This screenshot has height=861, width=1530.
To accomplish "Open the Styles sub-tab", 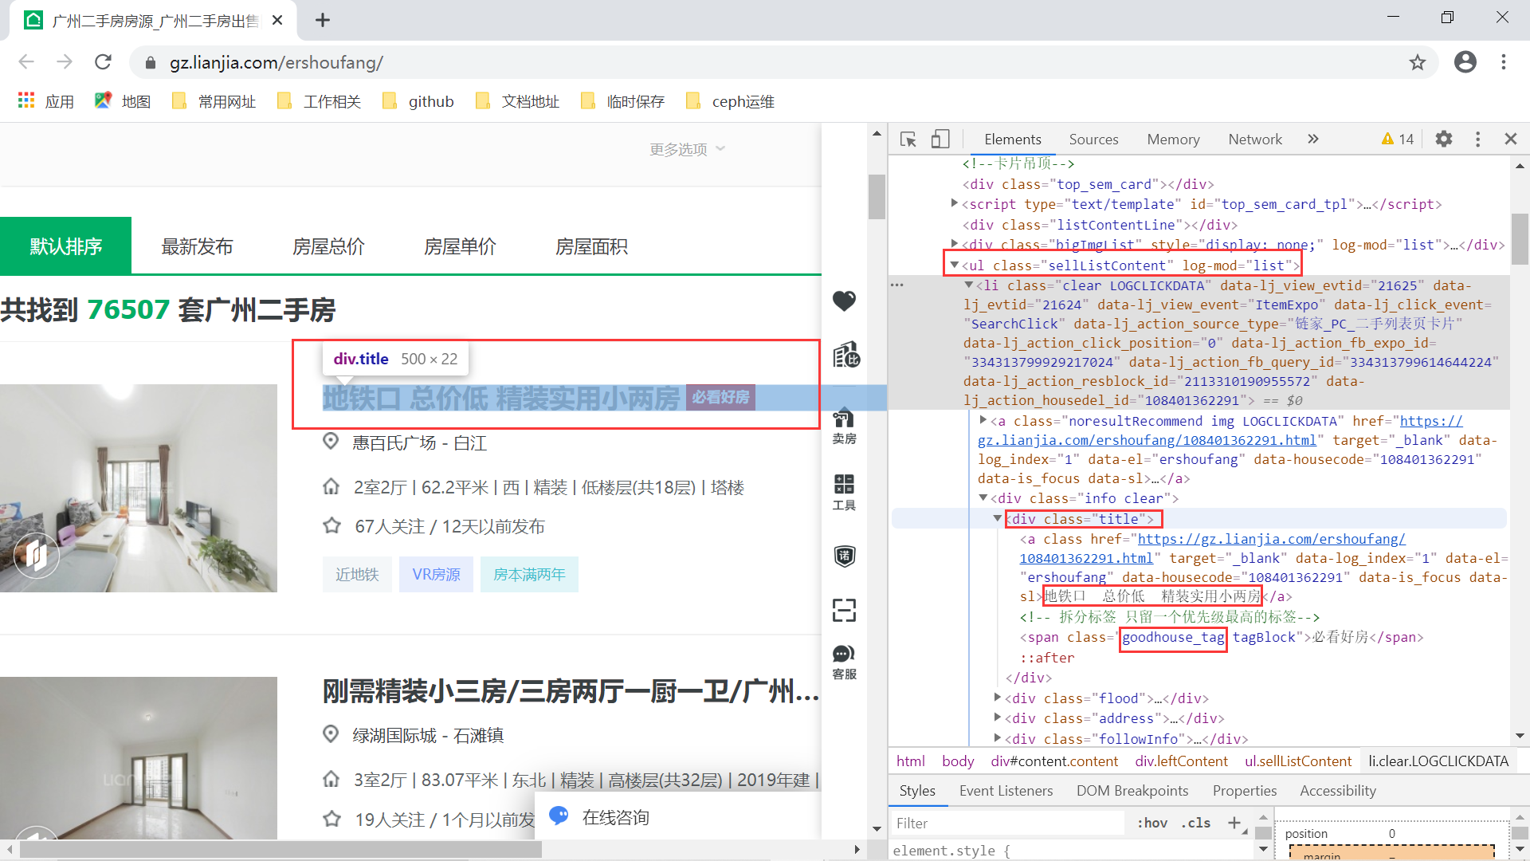I will (x=917, y=791).
